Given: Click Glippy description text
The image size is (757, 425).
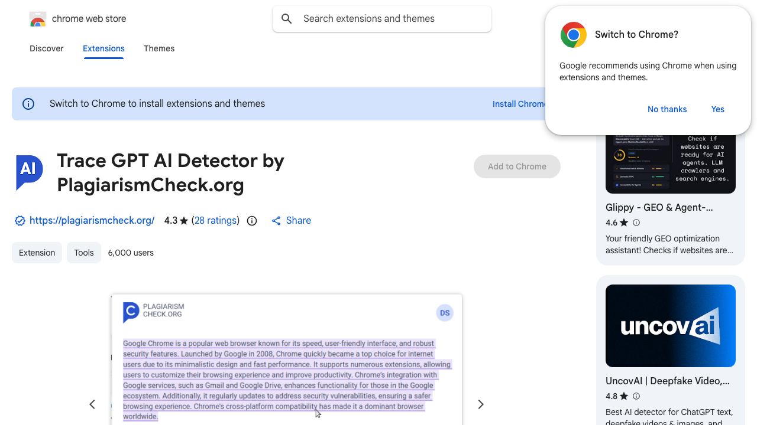Looking at the screenshot, I should [669, 244].
